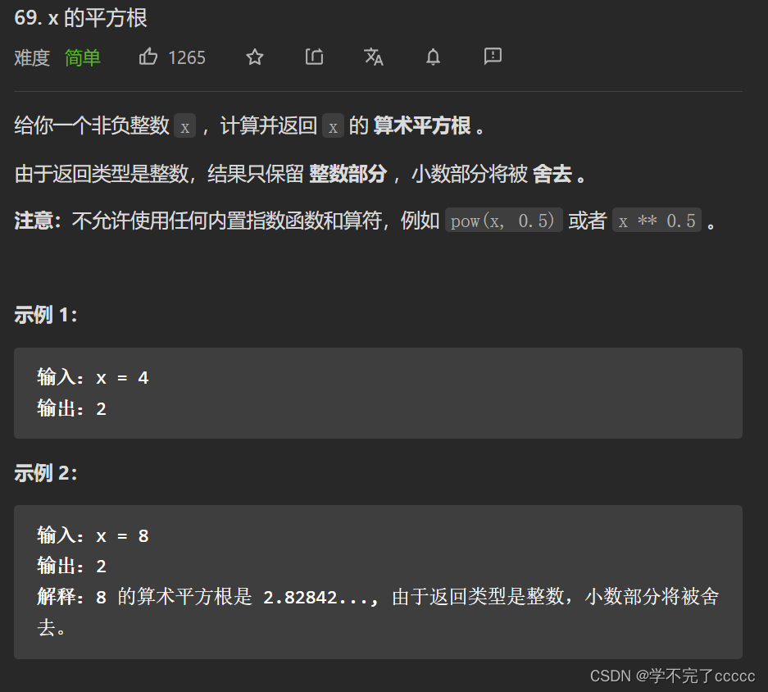
Task: Click the 输出: 2 line in 示例 2
Action: [x=72, y=566]
